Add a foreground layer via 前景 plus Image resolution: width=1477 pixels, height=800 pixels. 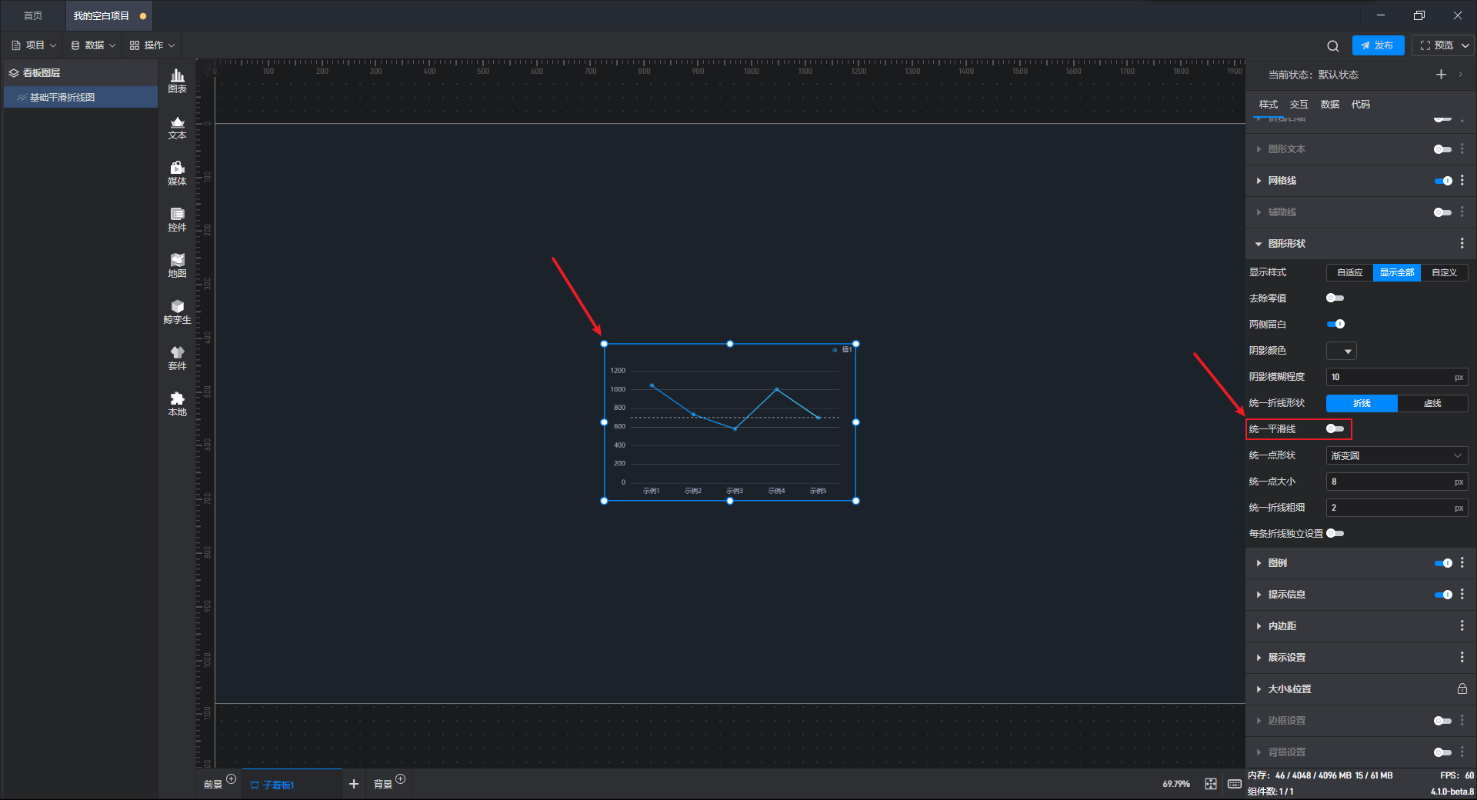232,779
